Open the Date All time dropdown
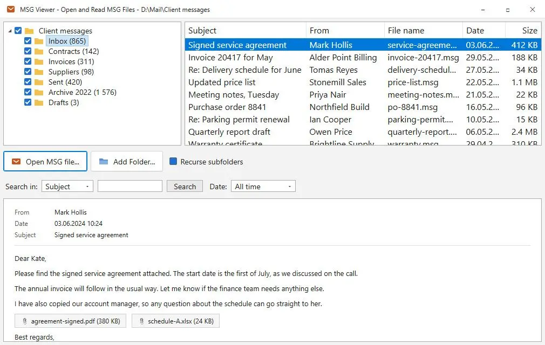The width and height of the screenshot is (545, 345). pos(263,187)
